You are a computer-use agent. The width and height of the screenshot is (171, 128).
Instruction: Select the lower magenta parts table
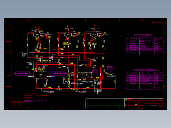point(145,81)
